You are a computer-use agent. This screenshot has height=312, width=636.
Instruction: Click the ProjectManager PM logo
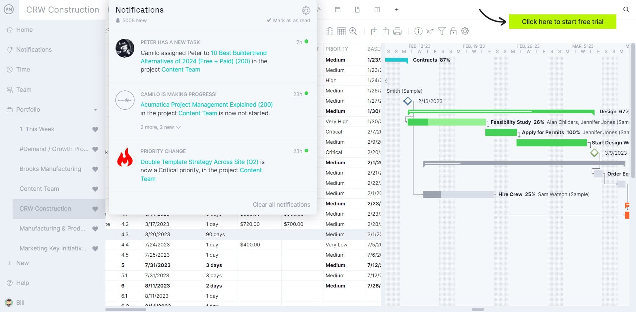pos(9,10)
